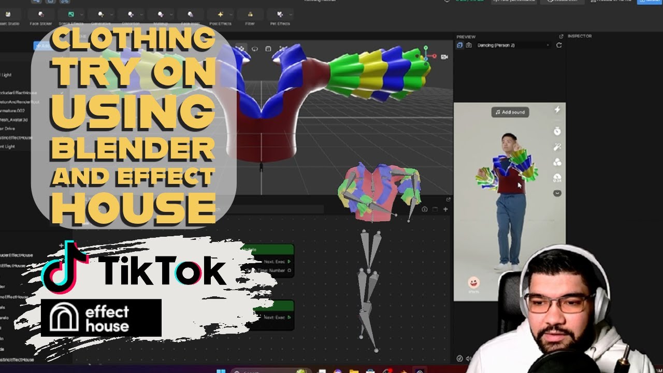Open the filters circles icon in preview

(x=557, y=162)
